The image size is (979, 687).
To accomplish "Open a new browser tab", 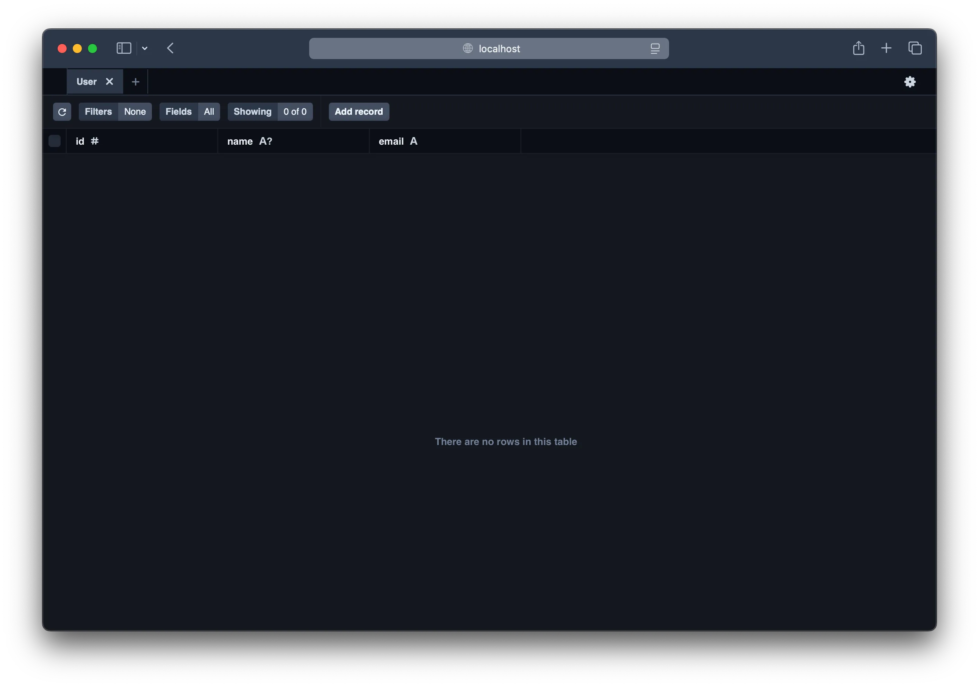I will click(x=886, y=48).
